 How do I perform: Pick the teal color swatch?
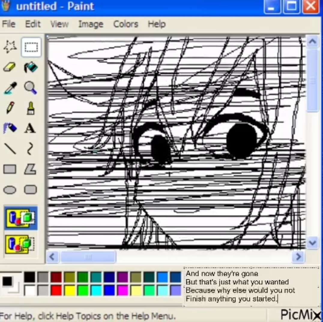pos(96,277)
